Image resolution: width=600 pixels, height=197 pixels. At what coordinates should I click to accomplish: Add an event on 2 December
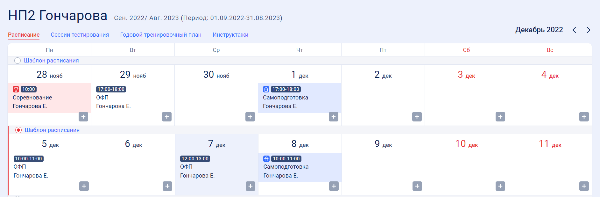417,117
